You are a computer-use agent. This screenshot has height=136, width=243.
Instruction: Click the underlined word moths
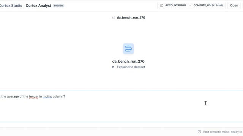[47, 97]
